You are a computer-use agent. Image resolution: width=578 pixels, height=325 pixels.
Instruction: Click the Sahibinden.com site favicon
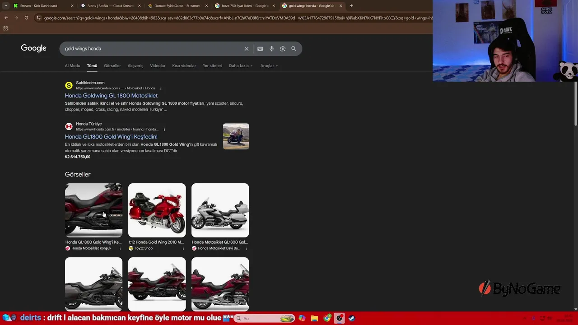[x=69, y=85]
